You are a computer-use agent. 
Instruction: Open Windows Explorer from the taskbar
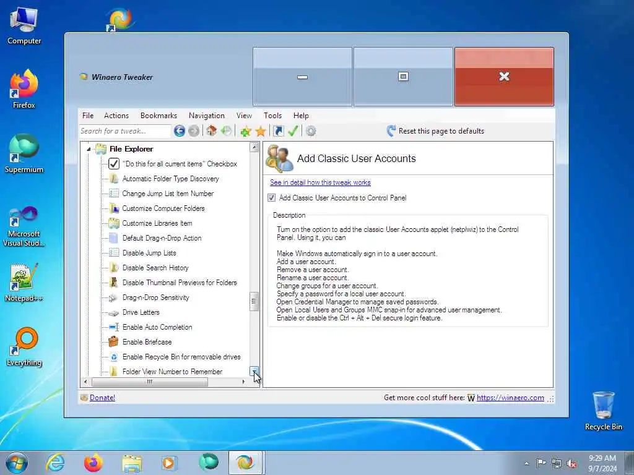coord(132,463)
